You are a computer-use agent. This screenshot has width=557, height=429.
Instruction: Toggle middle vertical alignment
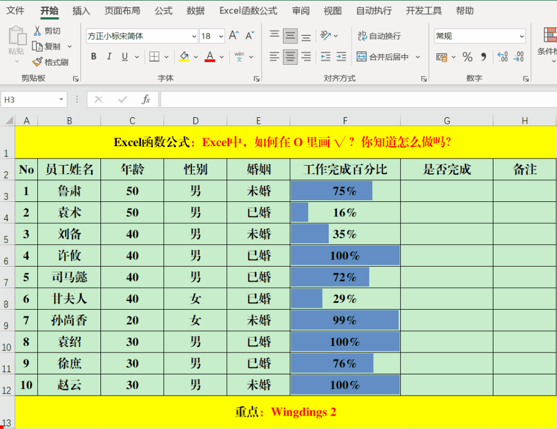(290, 36)
